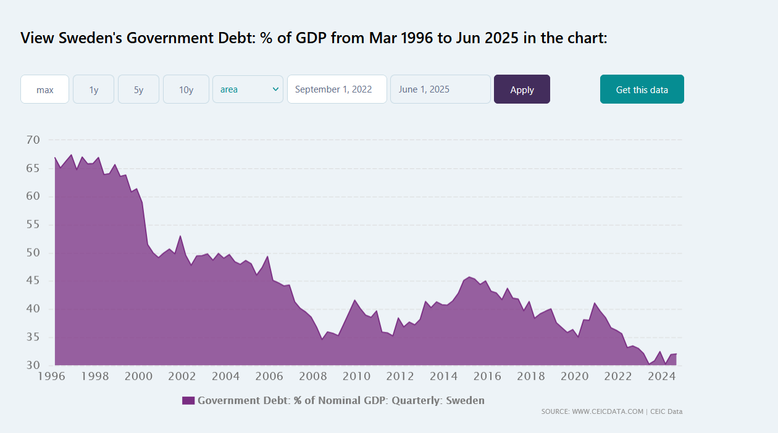
Task: Click the Get this data button
Action: [x=642, y=89]
